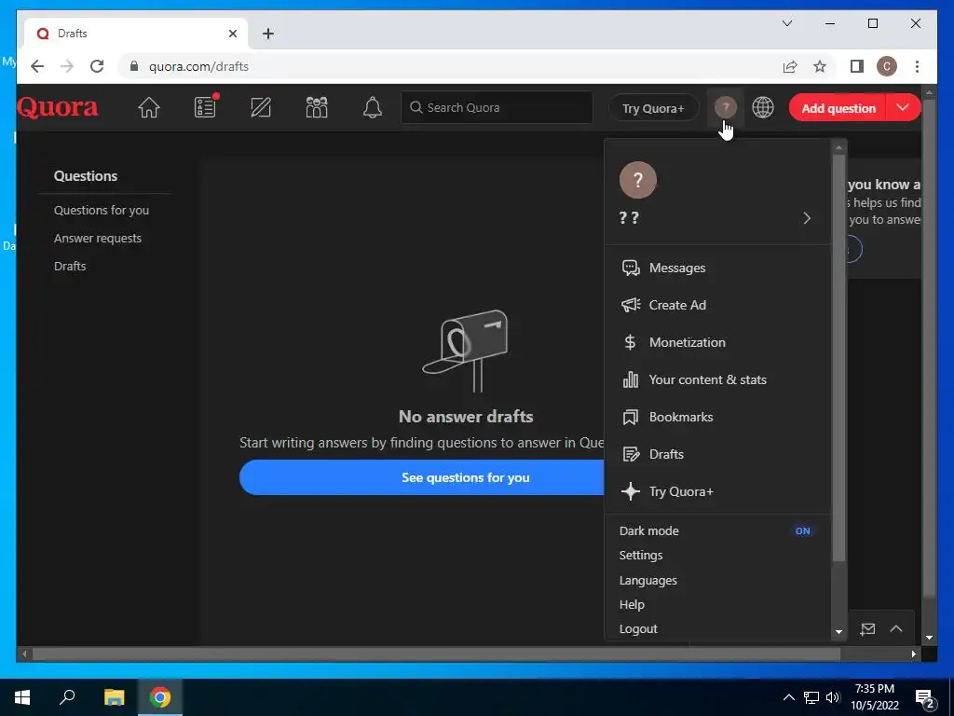Open Chrome three-dot menu
Viewport: 954px width, 716px height.
point(917,66)
